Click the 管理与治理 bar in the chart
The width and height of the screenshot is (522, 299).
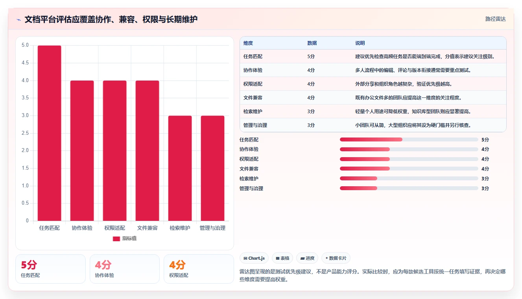click(x=212, y=168)
